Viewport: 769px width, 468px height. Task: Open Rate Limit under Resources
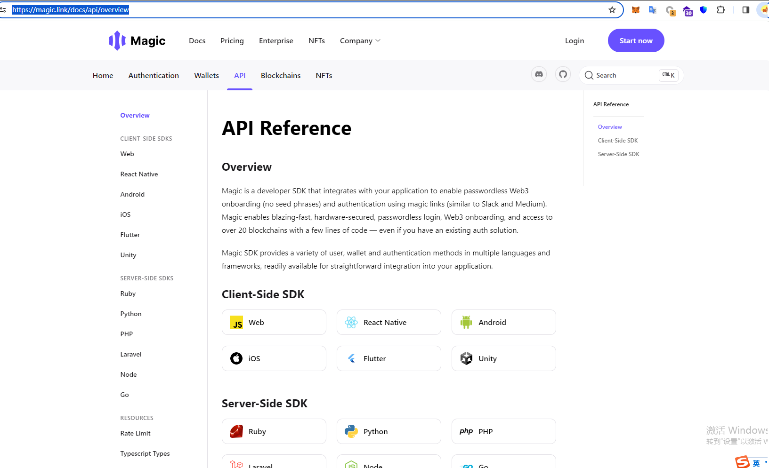click(x=136, y=433)
